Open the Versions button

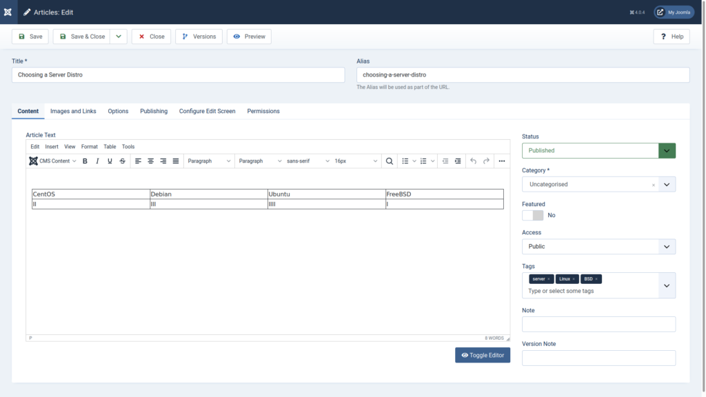[x=199, y=37]
